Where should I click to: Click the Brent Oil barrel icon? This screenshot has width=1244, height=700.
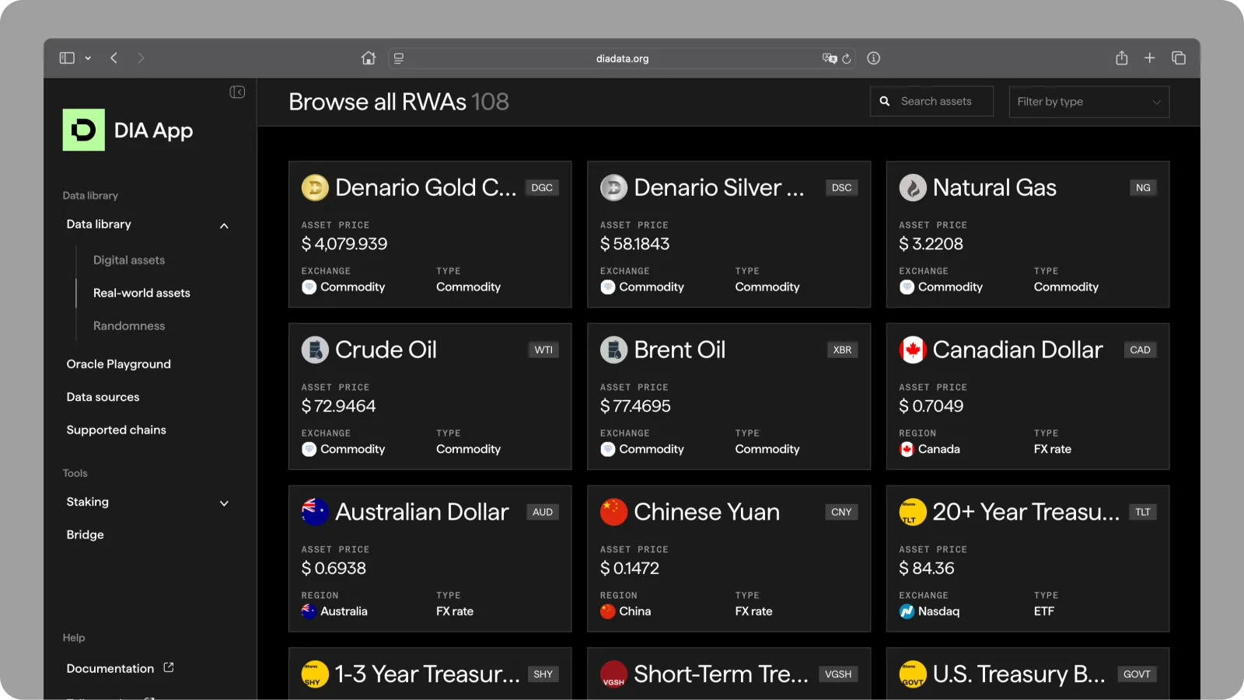[x=613, y=350]
